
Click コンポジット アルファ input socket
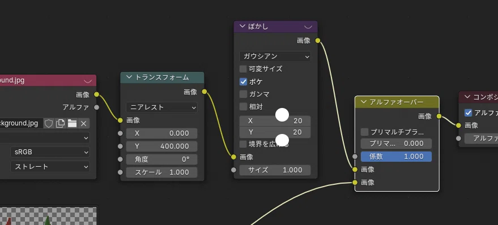coord(458,139)
